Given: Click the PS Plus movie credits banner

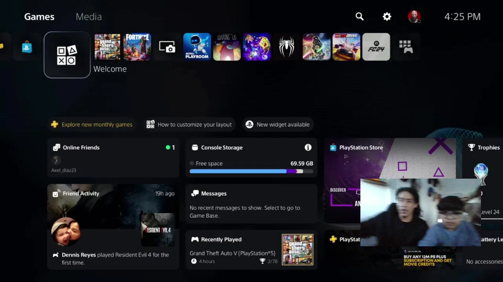Looking at the screenshot, I should [428, 260].
